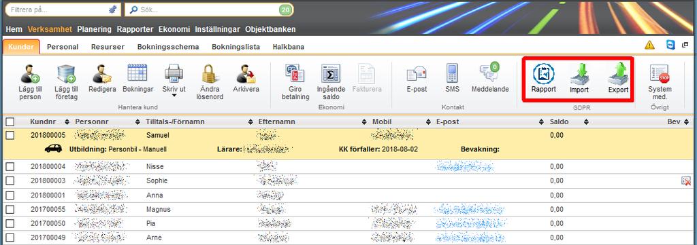This screenshot has width=697, height=245.
Task: Click Lägg till företag icon
Action: [66, 74]
